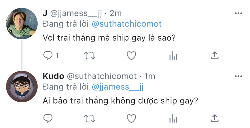Open the 2m timestamp on J's tweet
This screenshot has height=128, width=250.
[x=116, y=13]
